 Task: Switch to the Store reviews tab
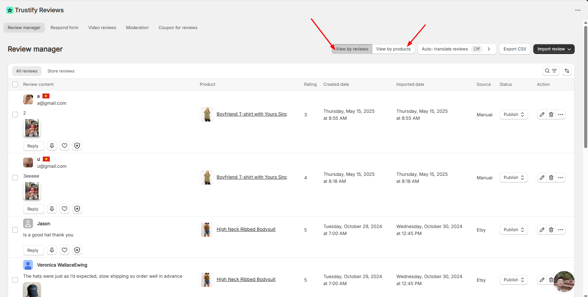(61, 71)
